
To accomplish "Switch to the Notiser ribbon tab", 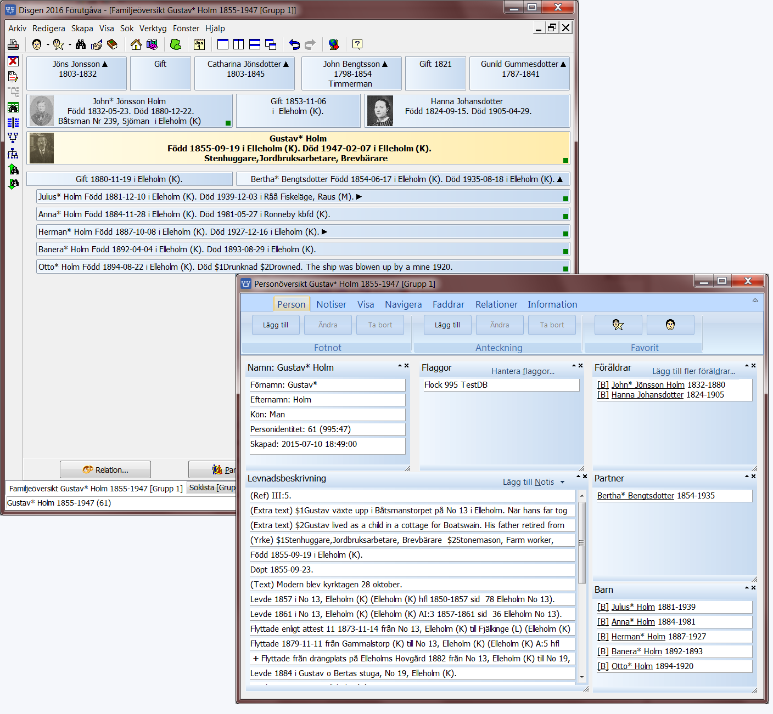I will click(x=331, y=304).
